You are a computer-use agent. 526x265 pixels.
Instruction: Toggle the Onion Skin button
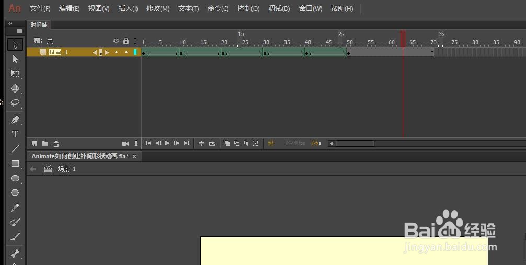227,143
